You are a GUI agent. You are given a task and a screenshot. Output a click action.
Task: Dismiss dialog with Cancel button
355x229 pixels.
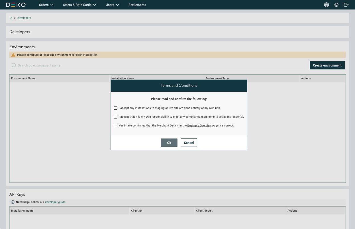coord(189,143)
